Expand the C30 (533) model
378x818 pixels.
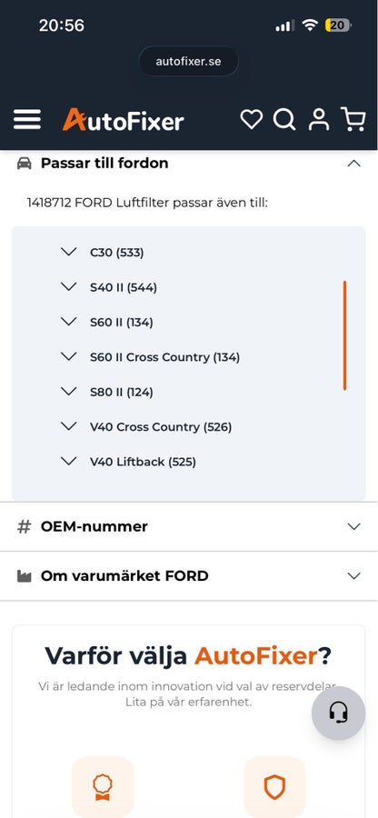pos(102,253)
